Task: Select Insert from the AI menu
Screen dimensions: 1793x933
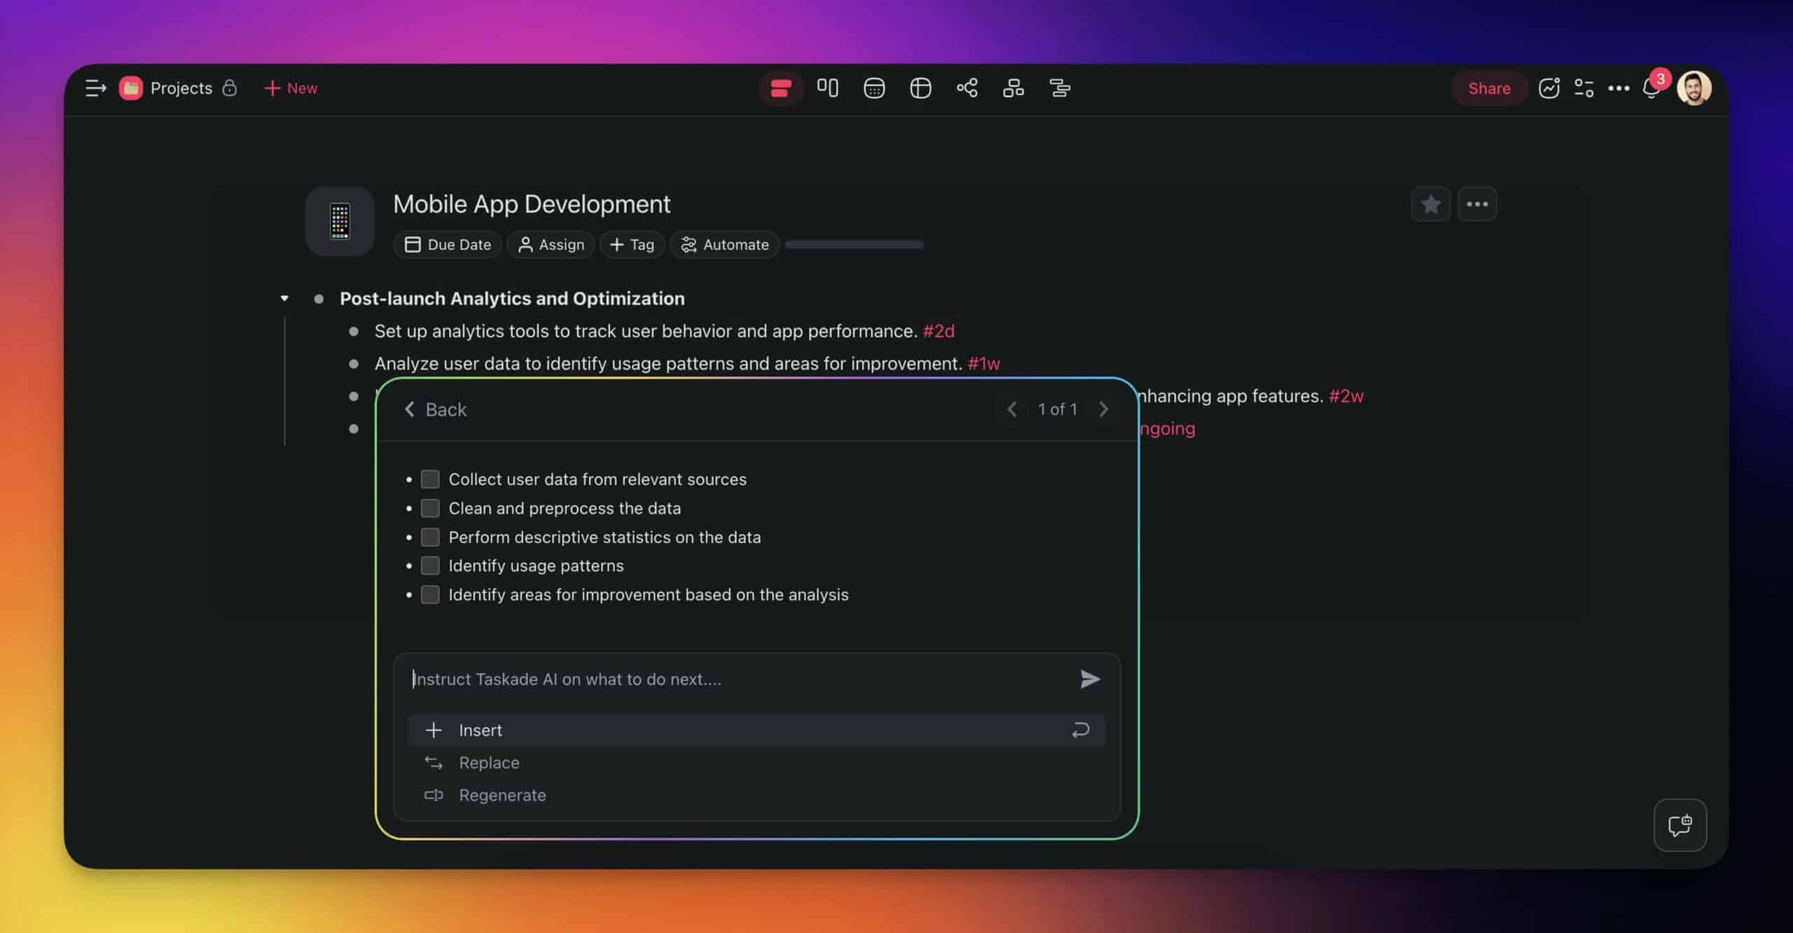Action: 480,730
